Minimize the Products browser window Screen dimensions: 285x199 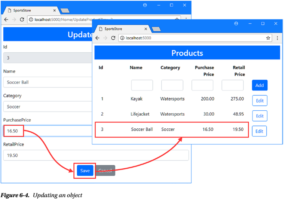pos(250,24)
